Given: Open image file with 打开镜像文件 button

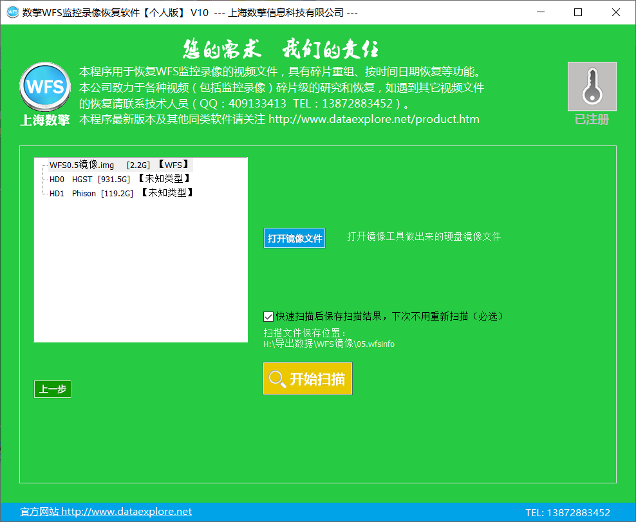Looking at the screenshot, I should click(294, 238).
